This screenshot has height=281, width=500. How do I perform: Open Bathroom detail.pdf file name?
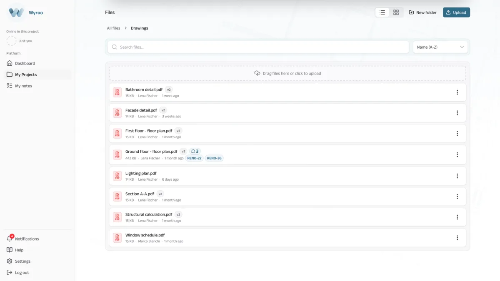pos(144,90)
